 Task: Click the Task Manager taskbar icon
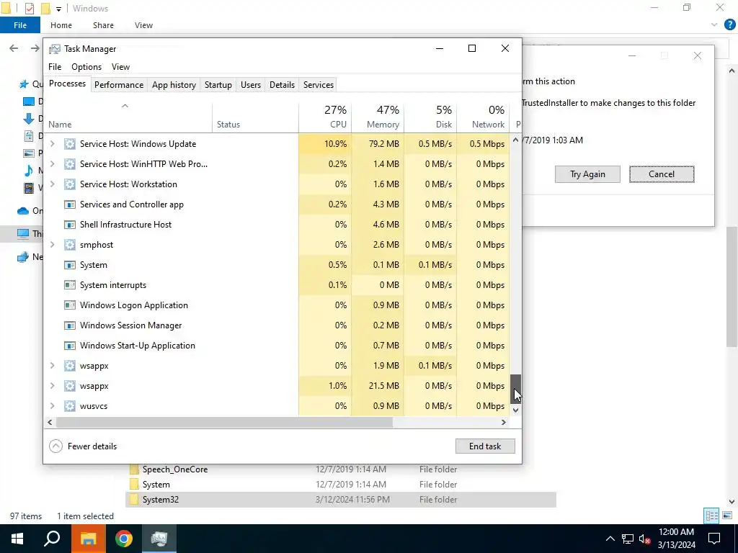pyautogui.click(x=159, y=539)
